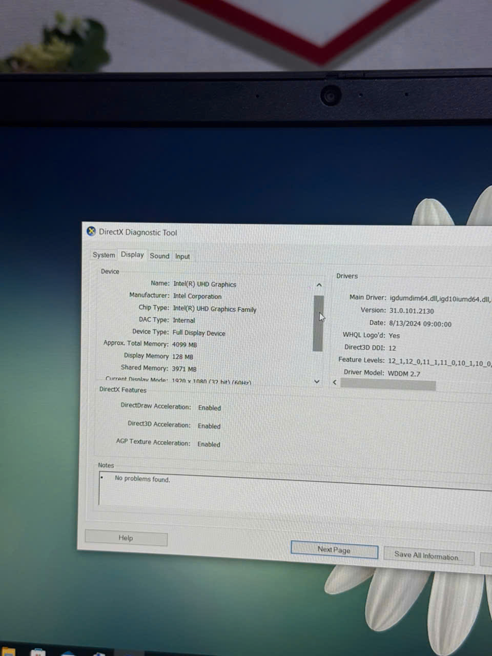Click the Device list vertical scrollbar thumb
Screen dimensions: 492x656
(318, 323)
